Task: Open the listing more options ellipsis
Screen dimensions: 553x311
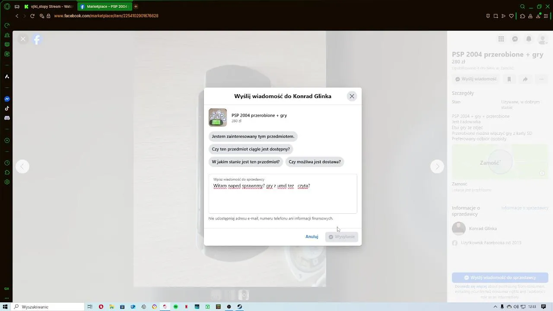Action: pos(541,79)
